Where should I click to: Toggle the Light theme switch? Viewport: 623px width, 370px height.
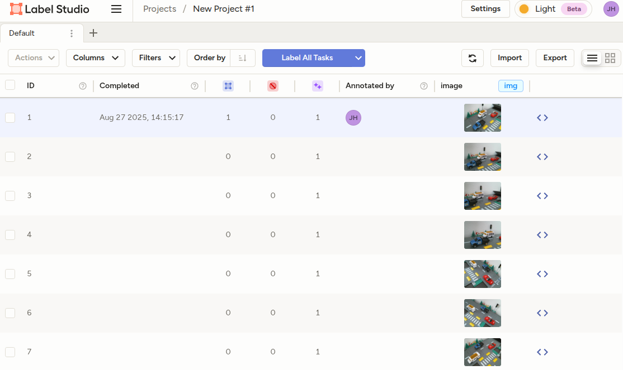click(x=553, y=9)
